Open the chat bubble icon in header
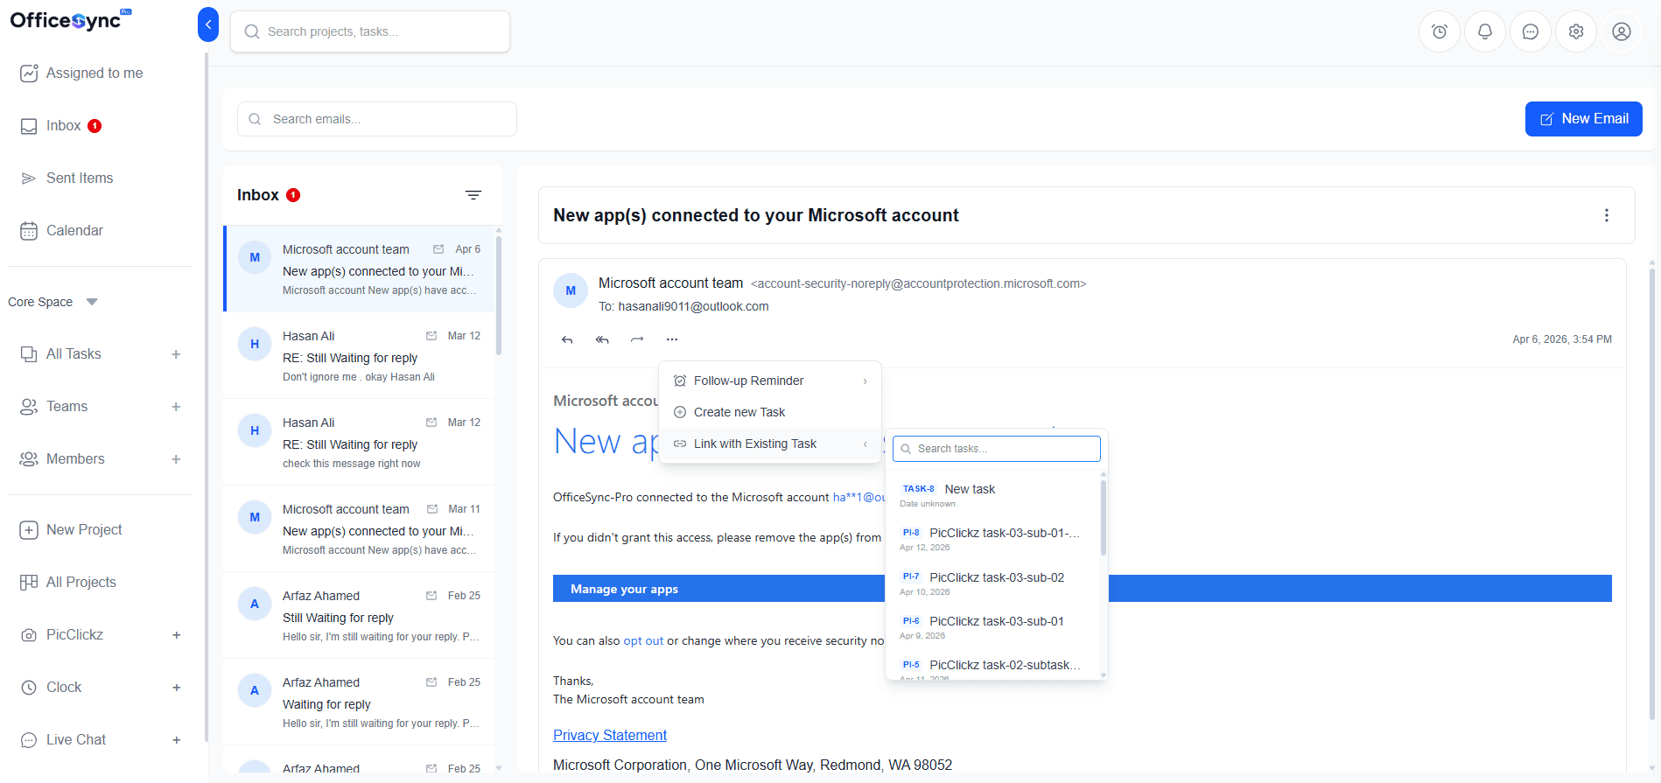The height and width of the screenshot is (783, 1661). pyautogui.click(x=1531, y=31)
